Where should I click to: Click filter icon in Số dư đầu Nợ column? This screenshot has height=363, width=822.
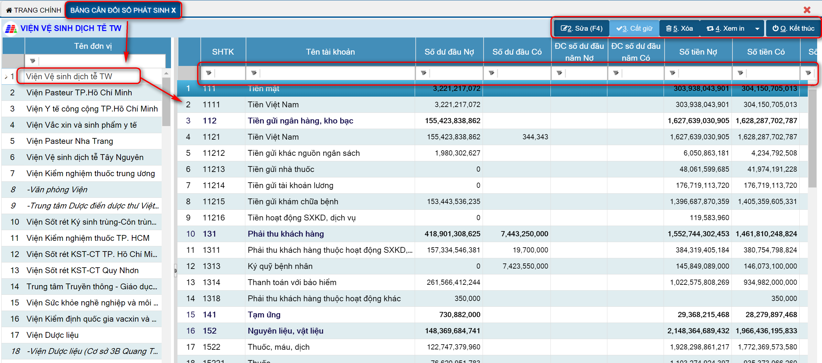tap(423, 73)
